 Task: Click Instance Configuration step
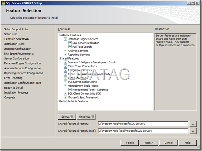tap(18, 49)
